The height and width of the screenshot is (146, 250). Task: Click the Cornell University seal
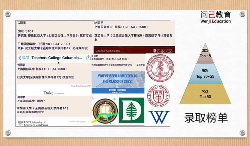coord(158,96)
